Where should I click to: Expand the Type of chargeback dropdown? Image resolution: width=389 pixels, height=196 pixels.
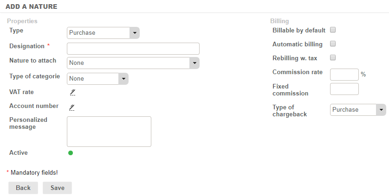(x=358, y=110)
